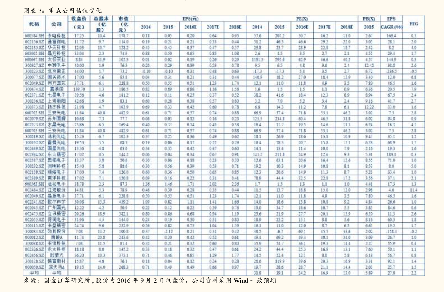
Task: Click company name 长电科技
Action: click(x=56, y=36)
